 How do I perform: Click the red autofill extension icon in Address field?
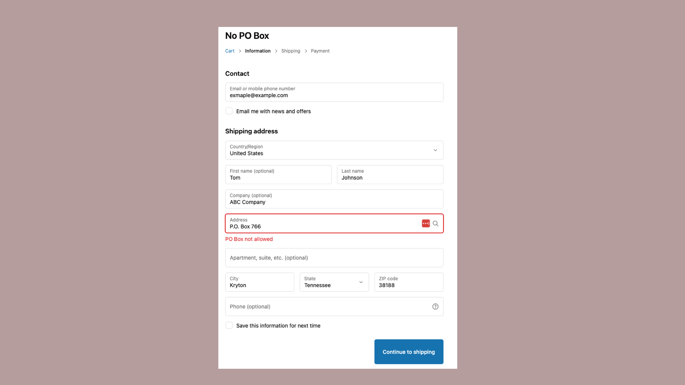point(426,223)
